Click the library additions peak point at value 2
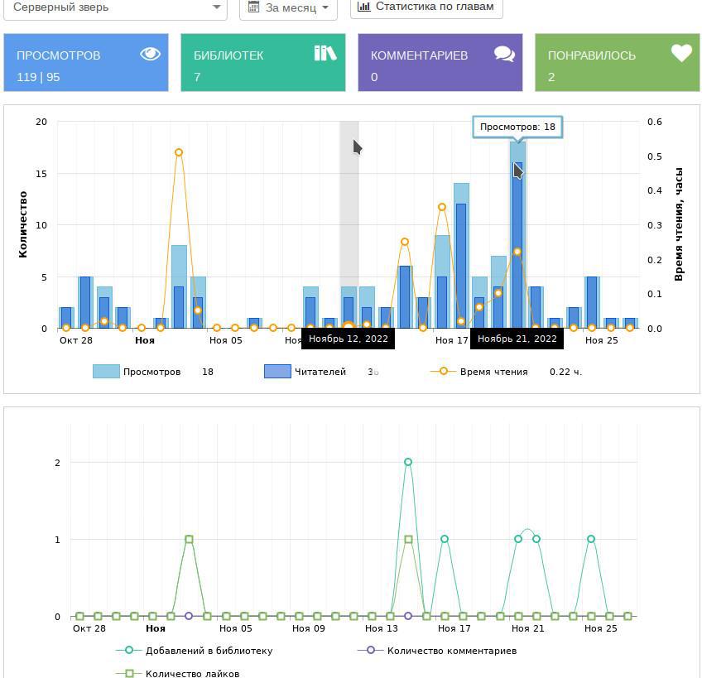Screen dimensions: 702x678 408,462
